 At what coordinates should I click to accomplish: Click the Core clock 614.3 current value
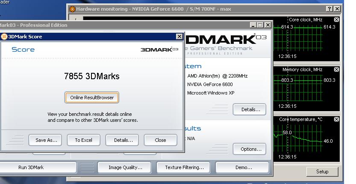(329, 27)
